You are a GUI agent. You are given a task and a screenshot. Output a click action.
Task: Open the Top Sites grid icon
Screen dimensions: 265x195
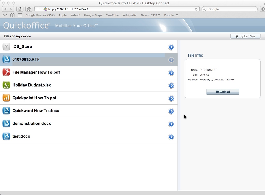click(20, 15)
